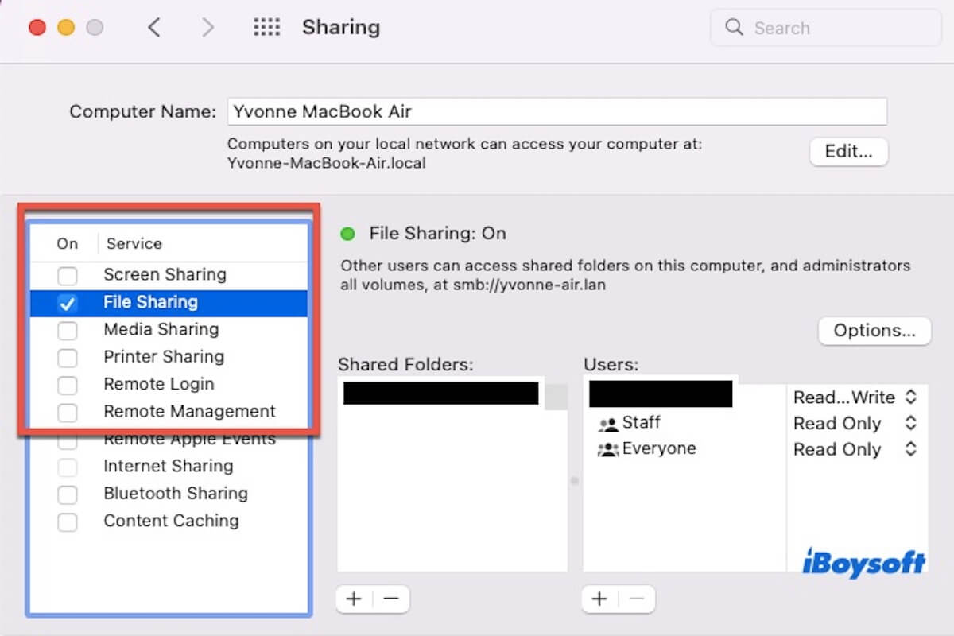
Task: Enable the Content Caching checkbox
Action: (x=68, y=522)
